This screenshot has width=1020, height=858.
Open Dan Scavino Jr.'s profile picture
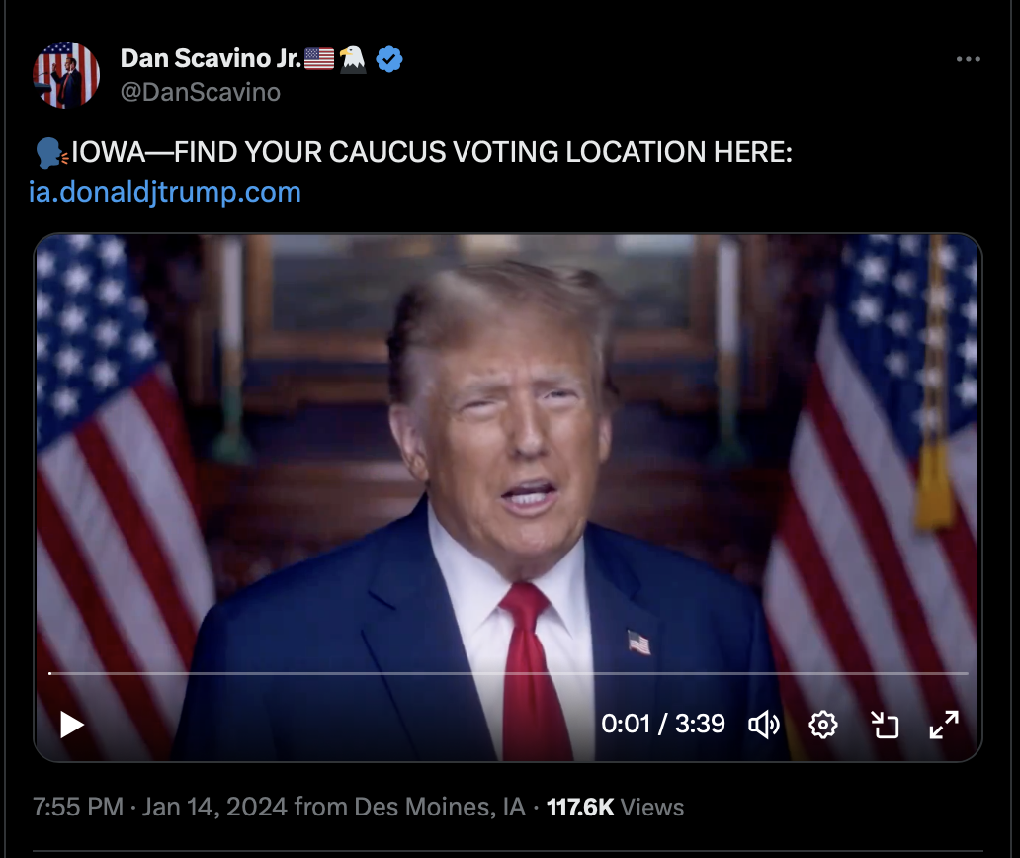click(x=65, y=75)
